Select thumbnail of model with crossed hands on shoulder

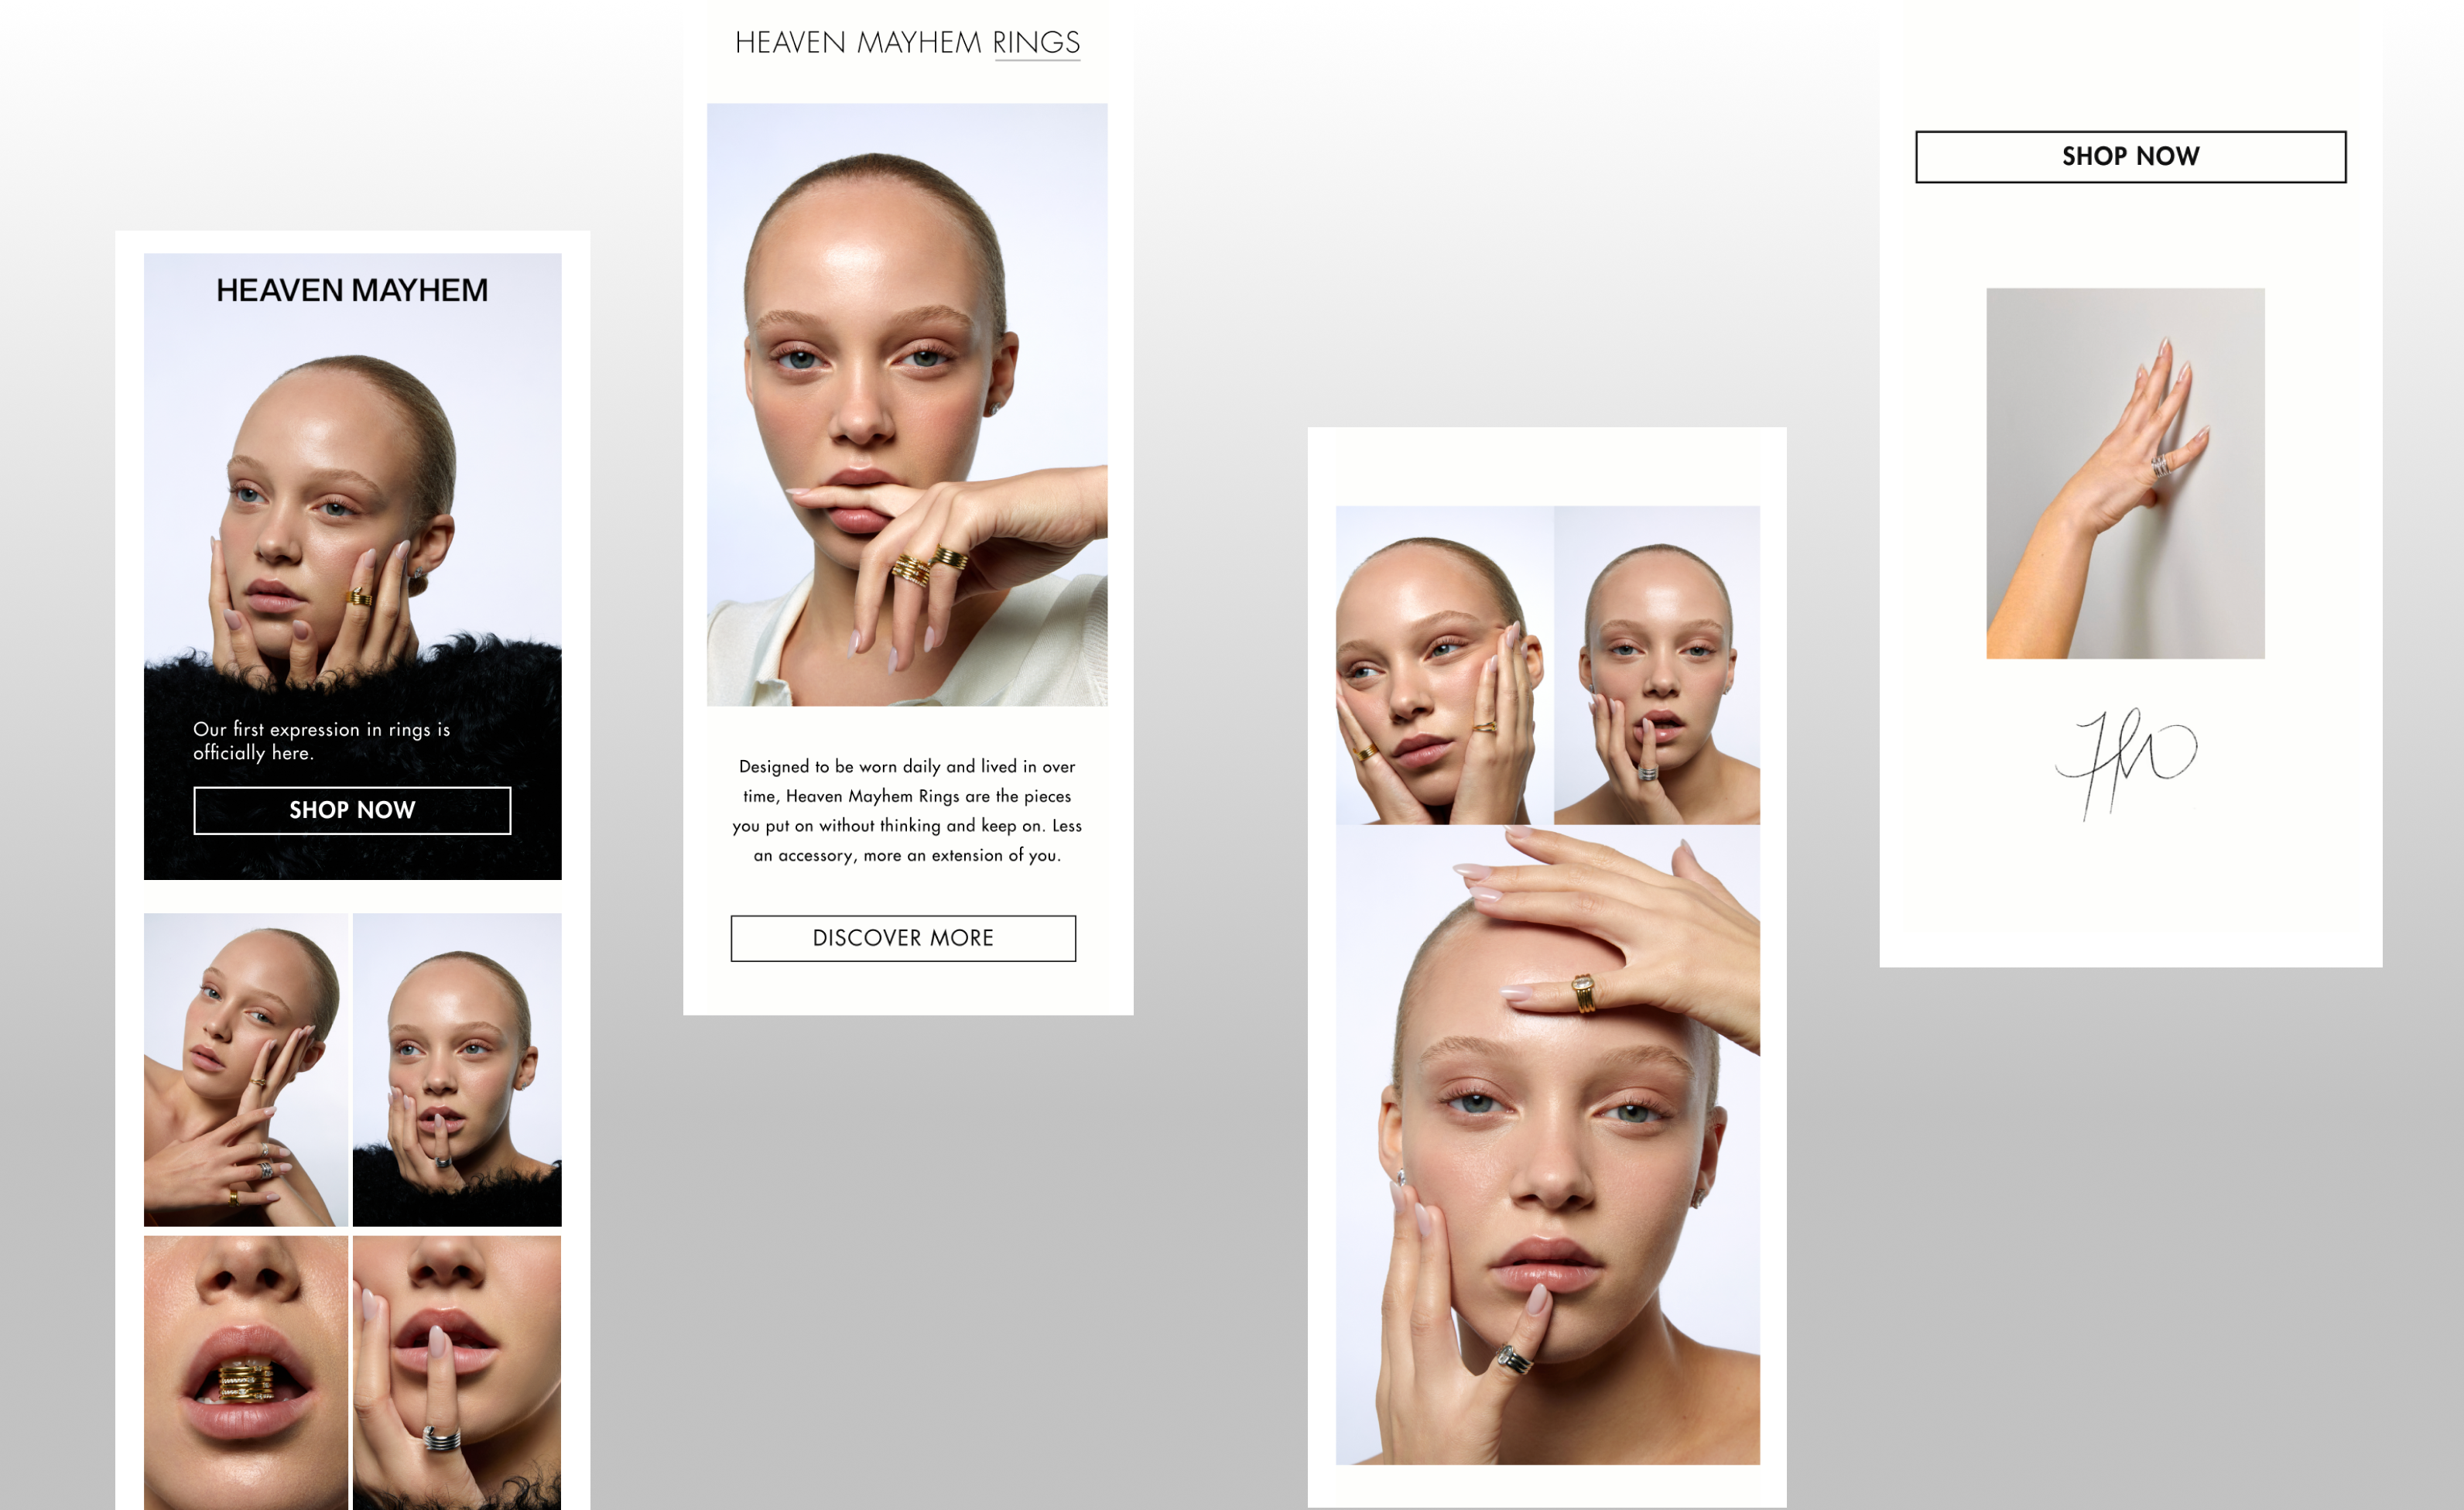pos(246,1069)
